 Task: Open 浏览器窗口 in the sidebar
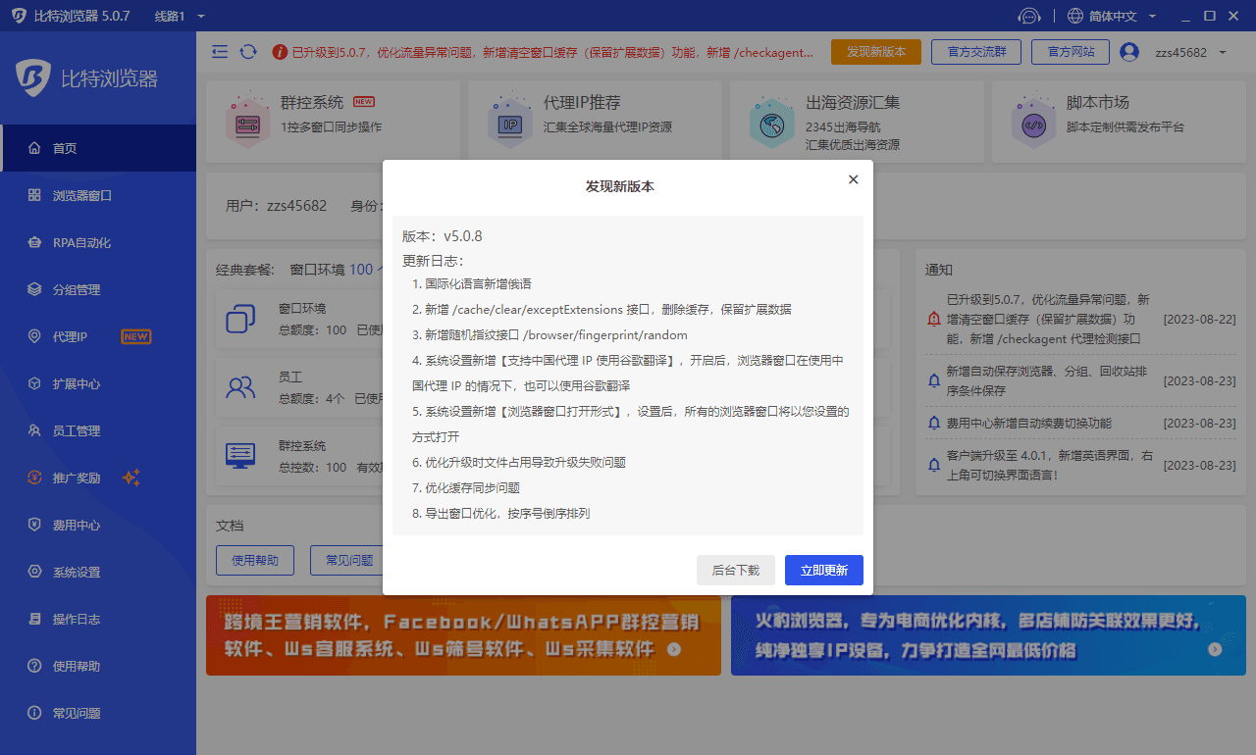pos(82,196)
